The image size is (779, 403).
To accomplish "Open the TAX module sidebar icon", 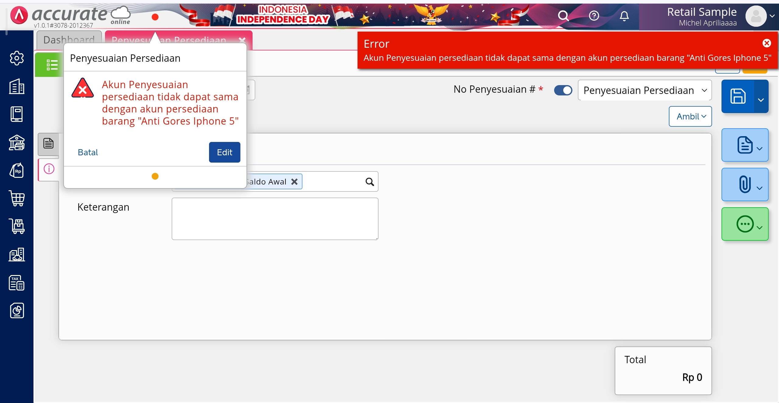I will (17, 283).
